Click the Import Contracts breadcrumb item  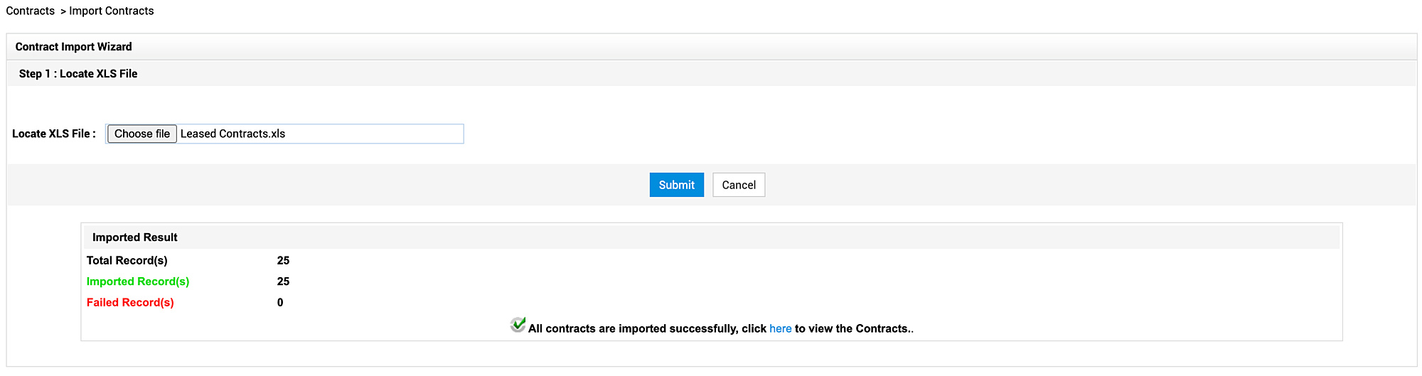(x=112, y=11)
